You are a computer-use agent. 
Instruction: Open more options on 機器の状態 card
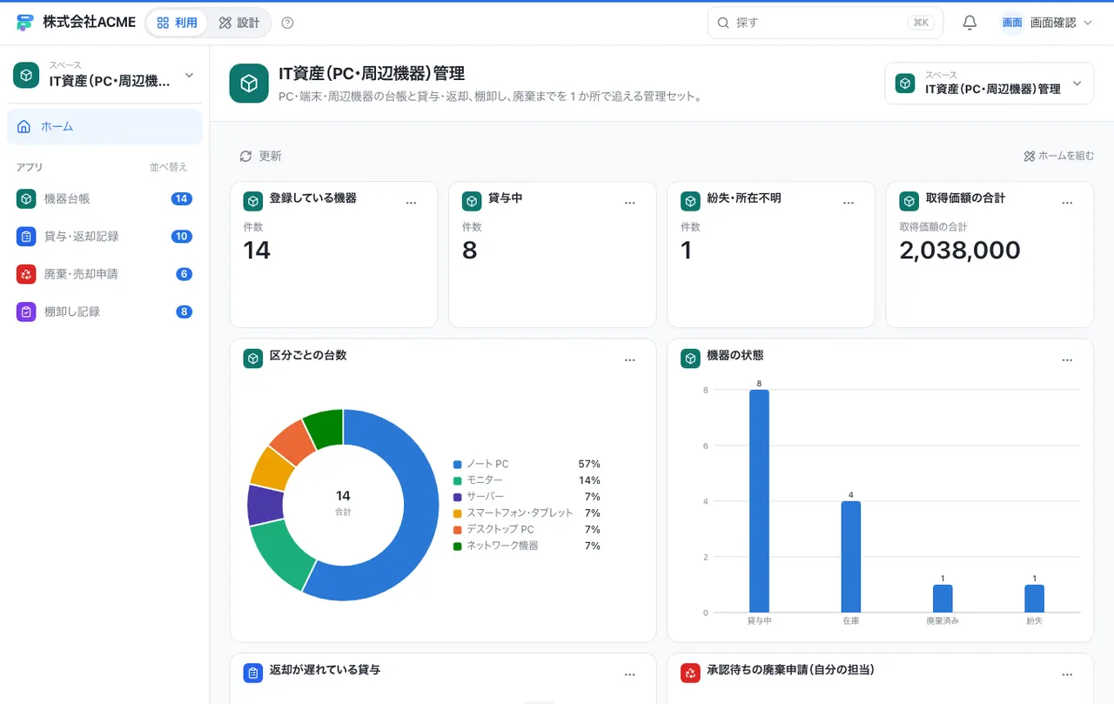(x=1068, y=360)
